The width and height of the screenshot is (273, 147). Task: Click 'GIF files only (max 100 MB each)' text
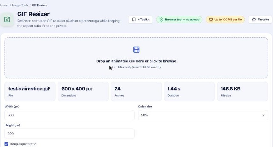click(x=136, y=67)
